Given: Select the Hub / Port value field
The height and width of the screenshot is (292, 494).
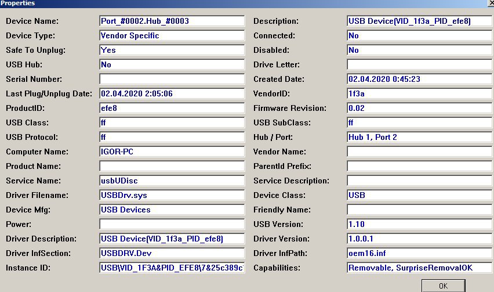Looking at the screenshot, I should tap(419, 137).
